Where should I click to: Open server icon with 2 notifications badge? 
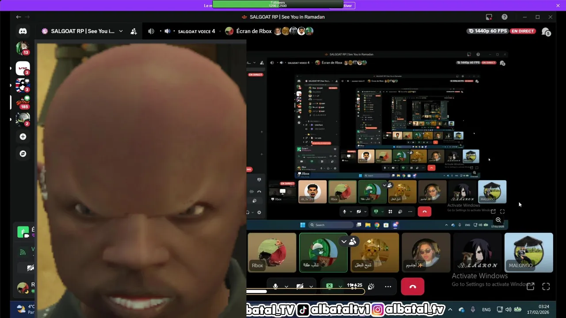pos(23,119)
